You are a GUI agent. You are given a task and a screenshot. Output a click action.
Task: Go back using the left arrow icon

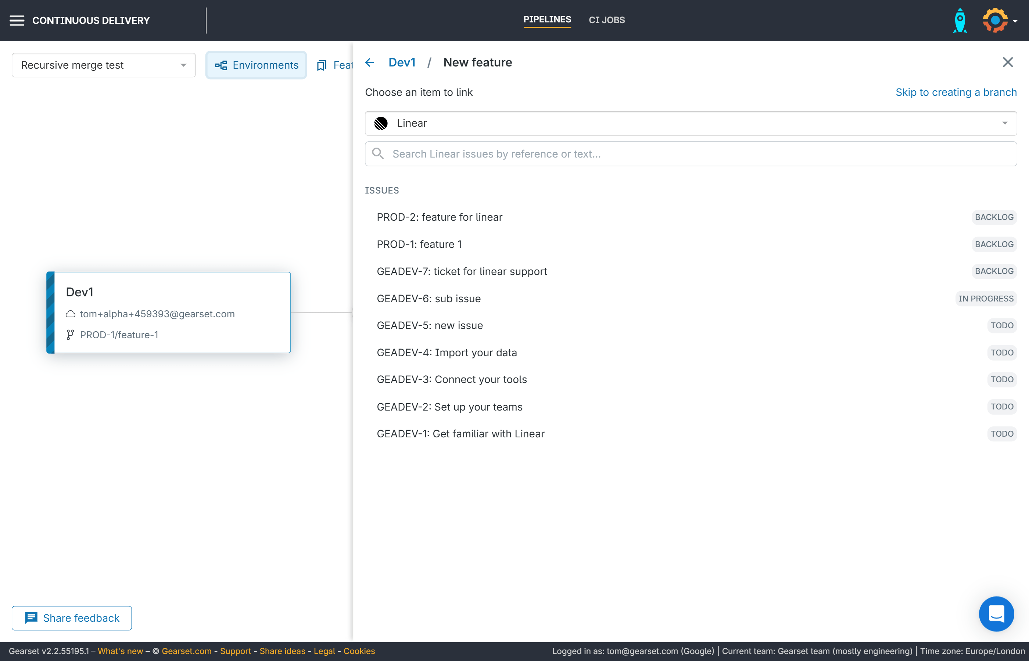(369, 63)
